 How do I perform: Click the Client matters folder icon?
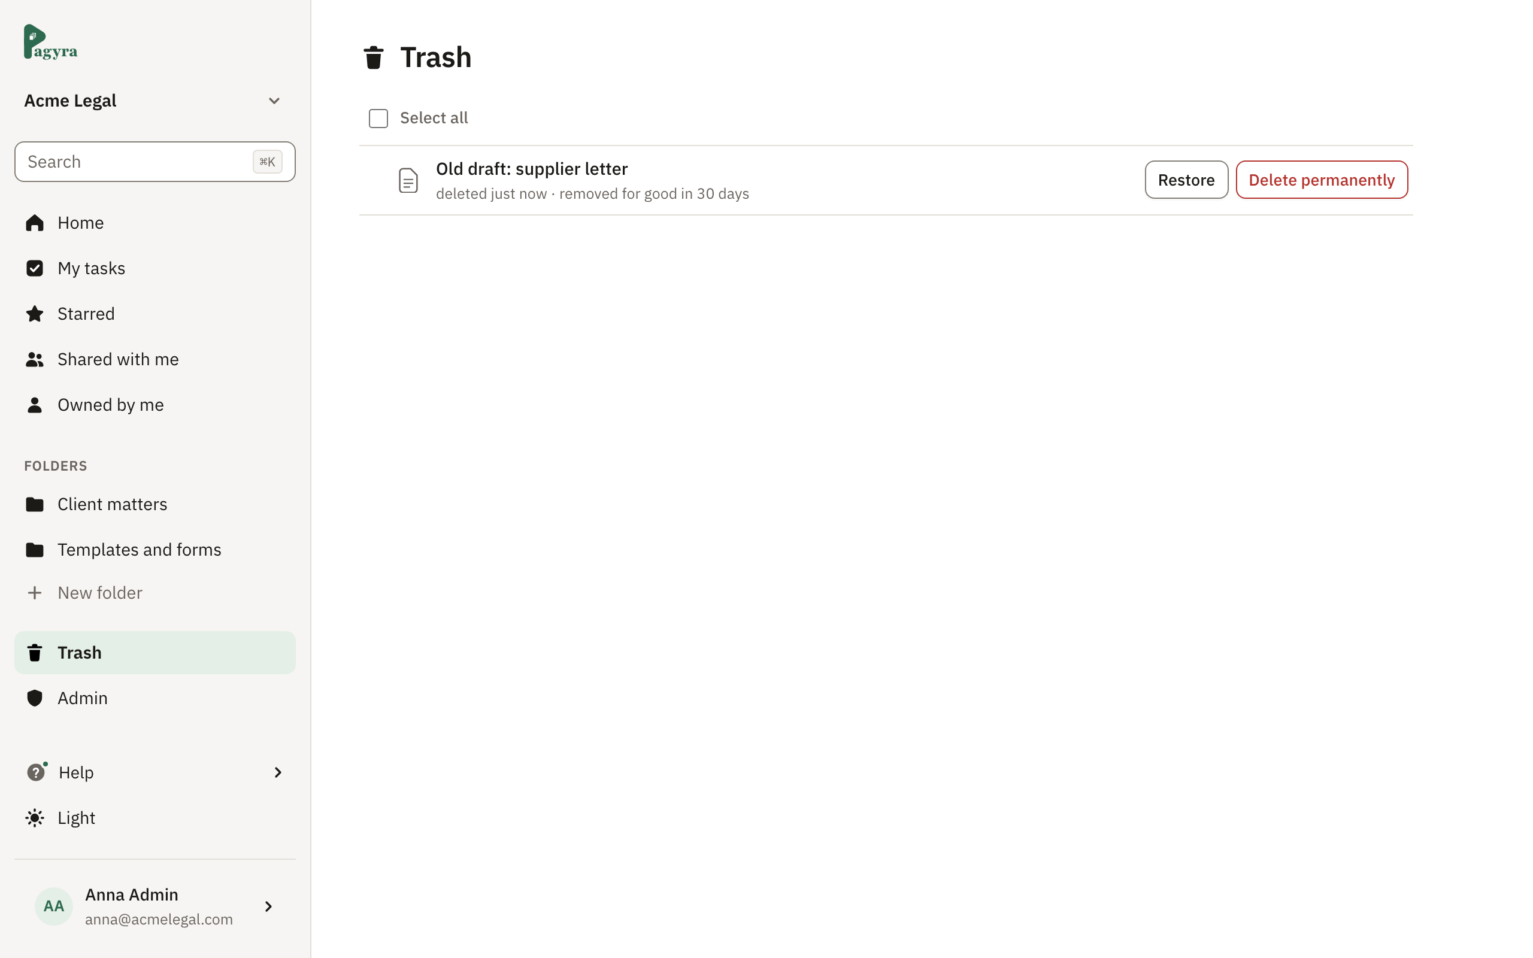click(x=35, y=504)
